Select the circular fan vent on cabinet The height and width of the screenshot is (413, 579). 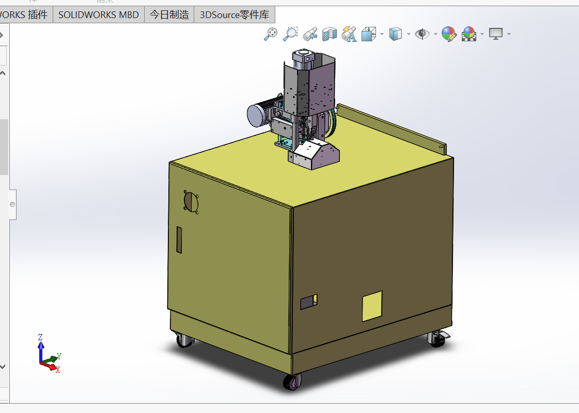[191, 202]
